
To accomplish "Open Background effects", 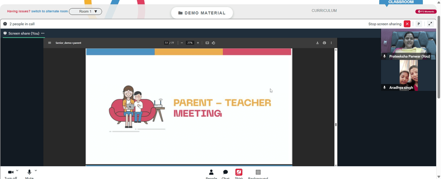I will (258, 174).
